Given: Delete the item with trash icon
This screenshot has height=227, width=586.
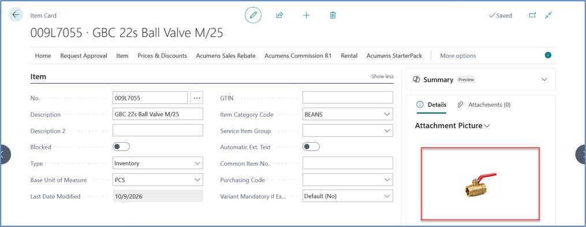Looking at the screenshot, I should (333, 15).
